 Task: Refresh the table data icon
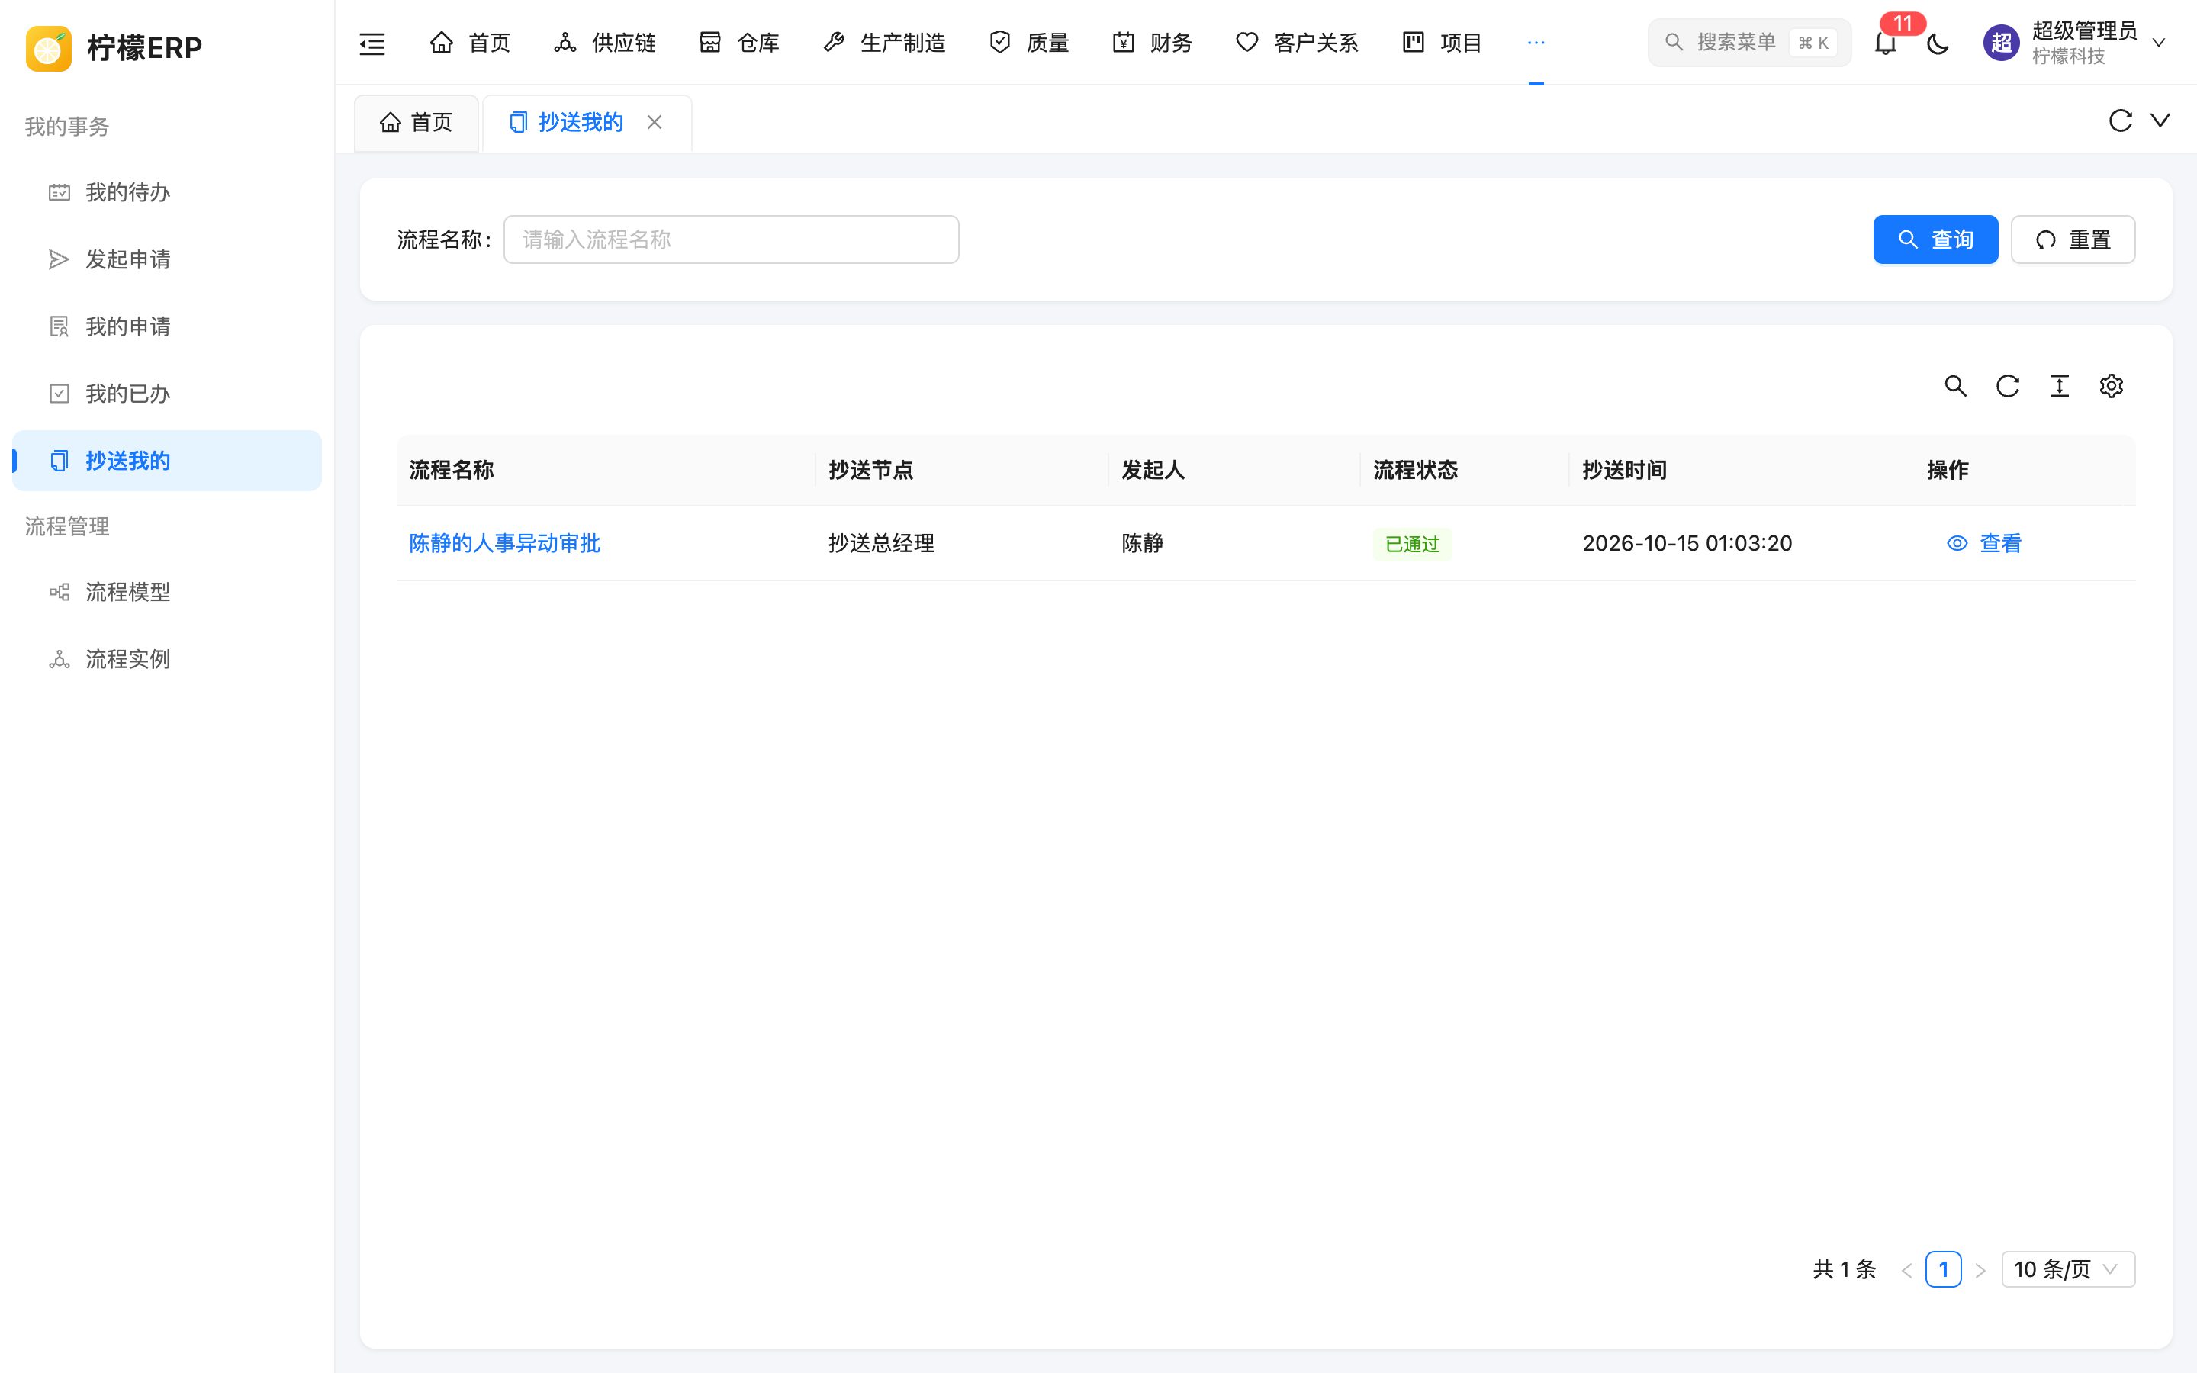click(x=2007, y=386)
